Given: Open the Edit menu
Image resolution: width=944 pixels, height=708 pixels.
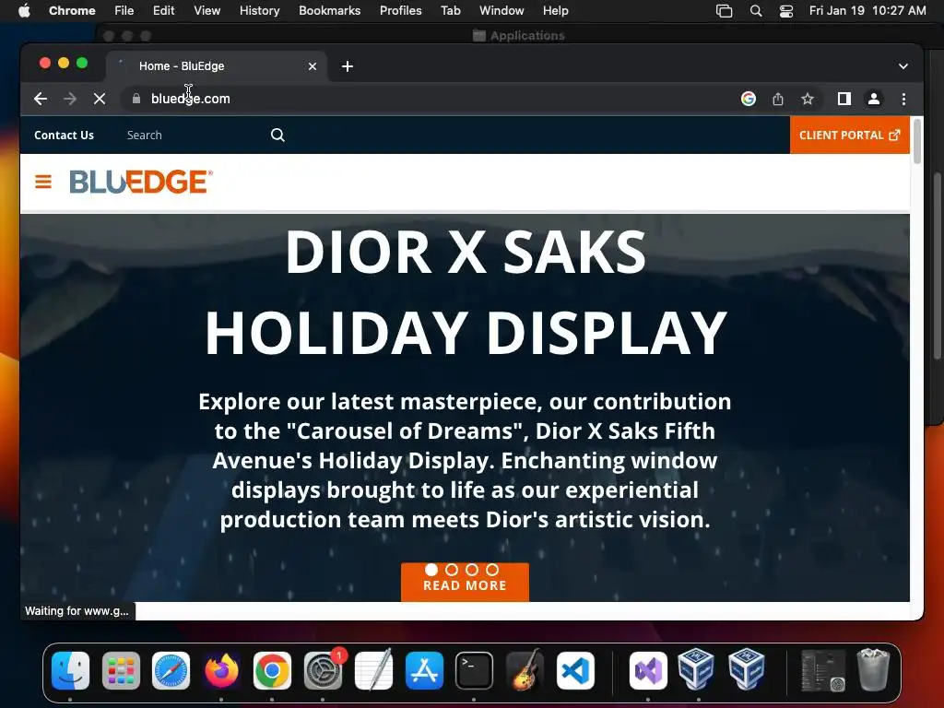Looking at the screenshot, I should (164, 10).
